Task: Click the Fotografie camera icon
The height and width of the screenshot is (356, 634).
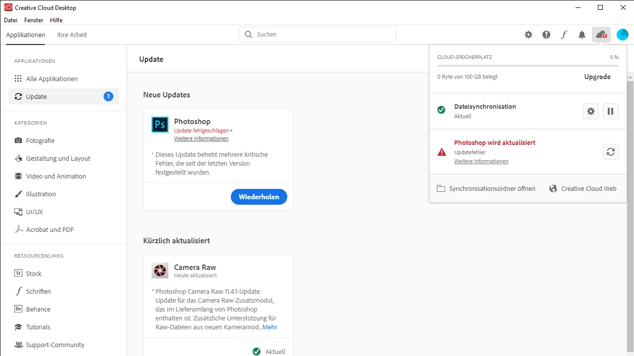Action: pos(18,140)
